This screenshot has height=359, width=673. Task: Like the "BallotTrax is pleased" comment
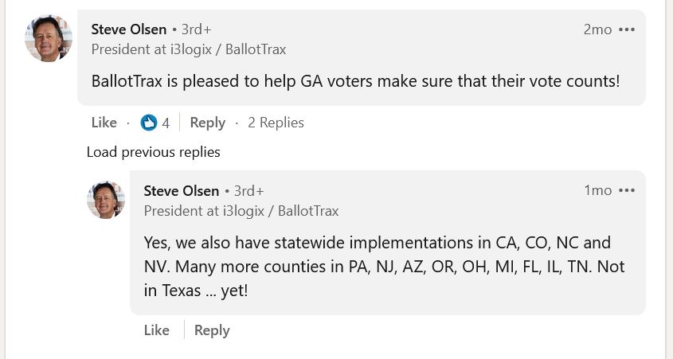pos(104,123)
